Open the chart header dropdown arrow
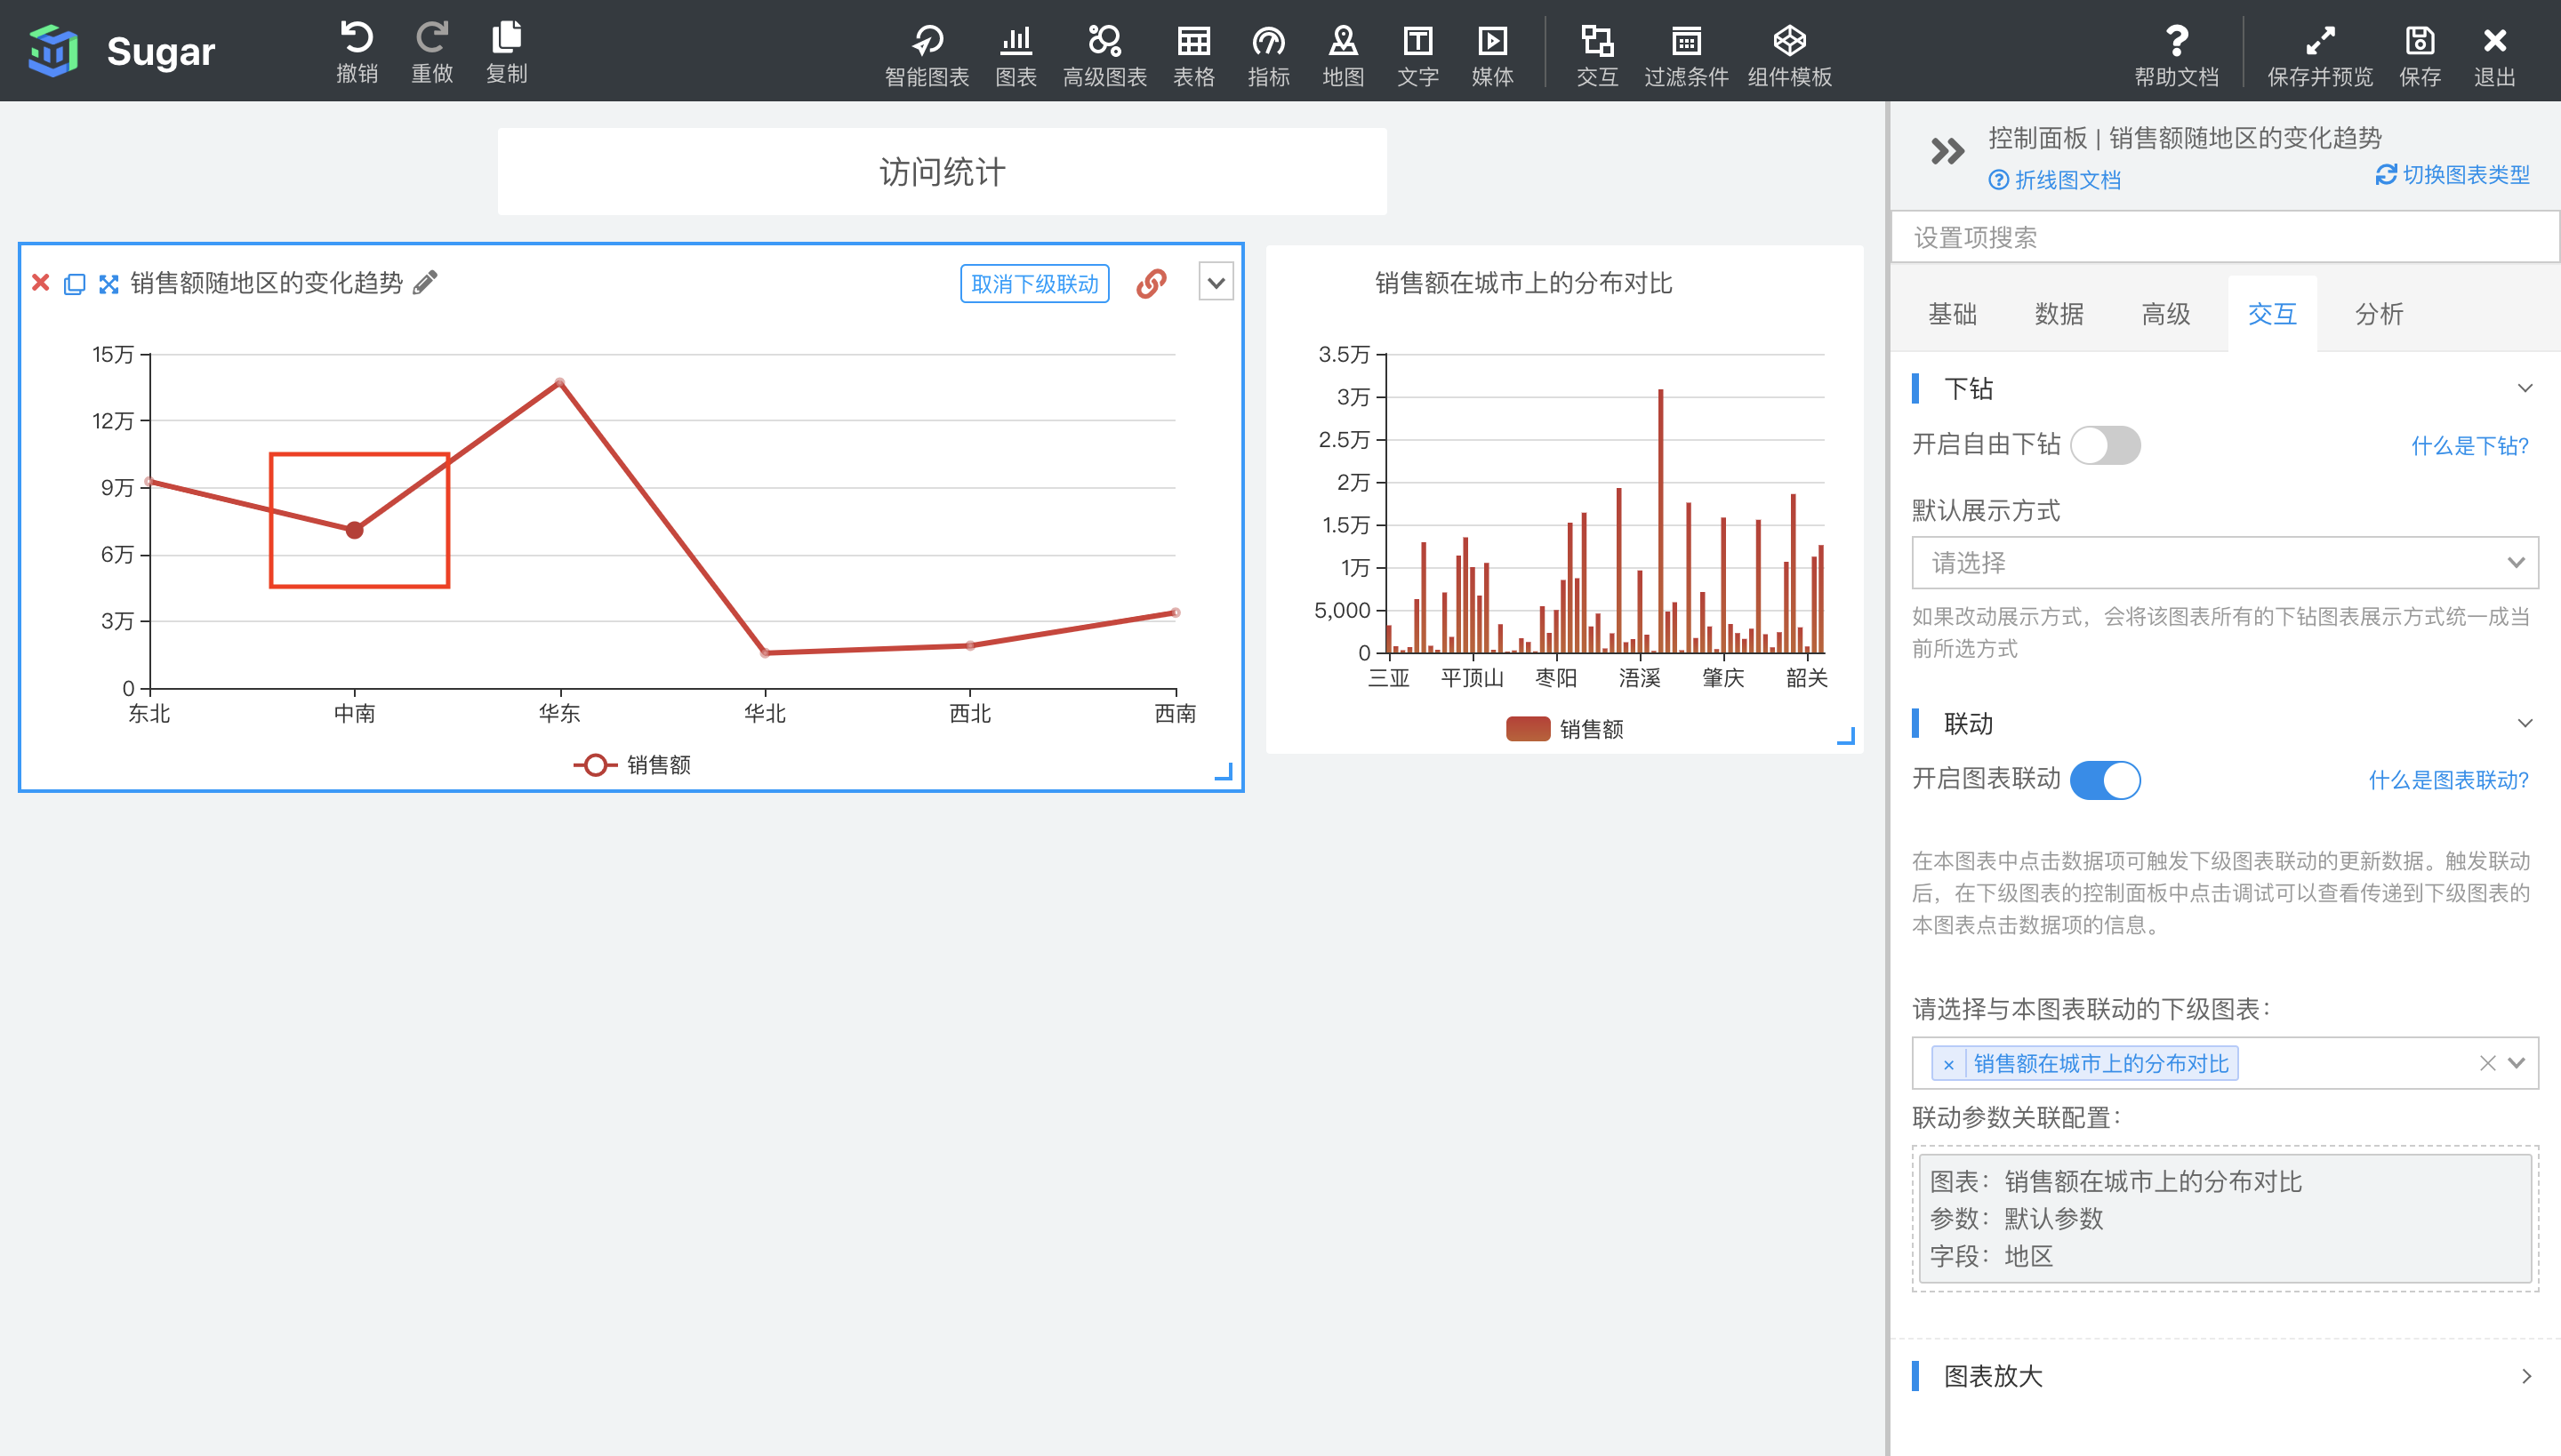Screen dimensions: 2561x1456 pyautogui.click(x=1216, y=283)
